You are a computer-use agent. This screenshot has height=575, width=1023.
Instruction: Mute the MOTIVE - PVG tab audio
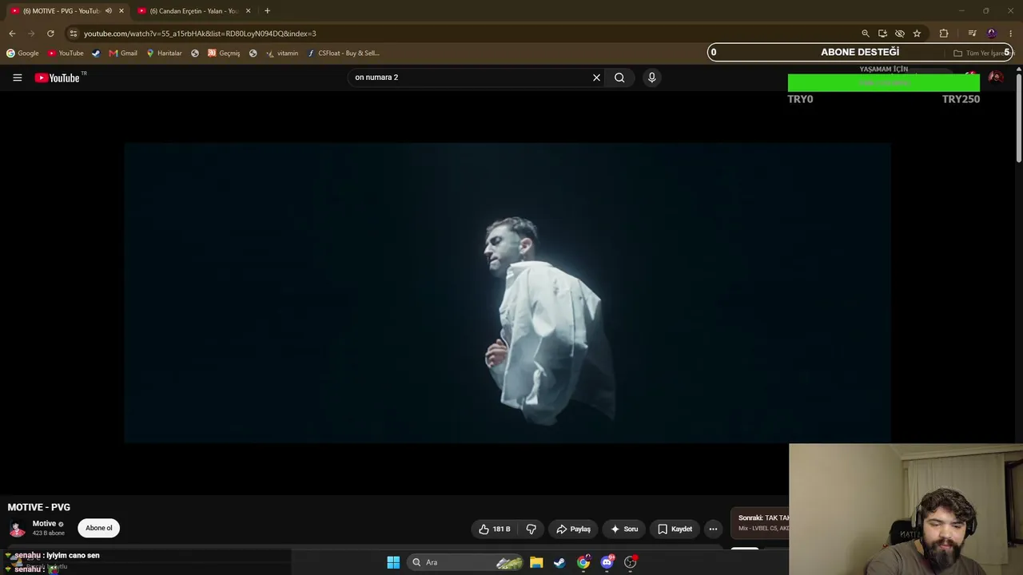point(109,11)
